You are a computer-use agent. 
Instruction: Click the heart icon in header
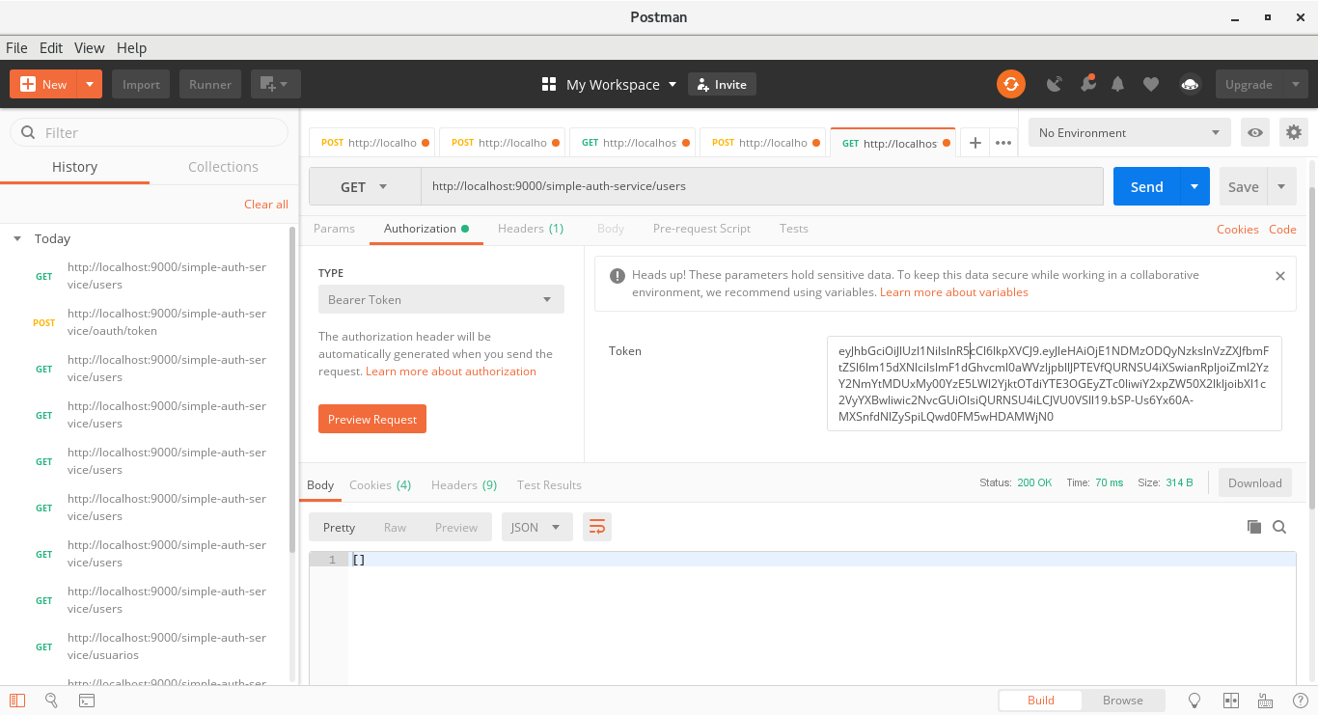1150,84
